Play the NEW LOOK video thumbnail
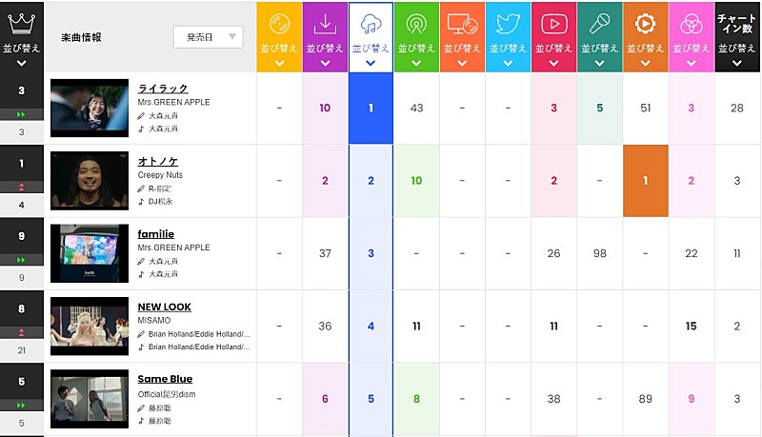Screen dimensions: 762x437 point(90,327)
